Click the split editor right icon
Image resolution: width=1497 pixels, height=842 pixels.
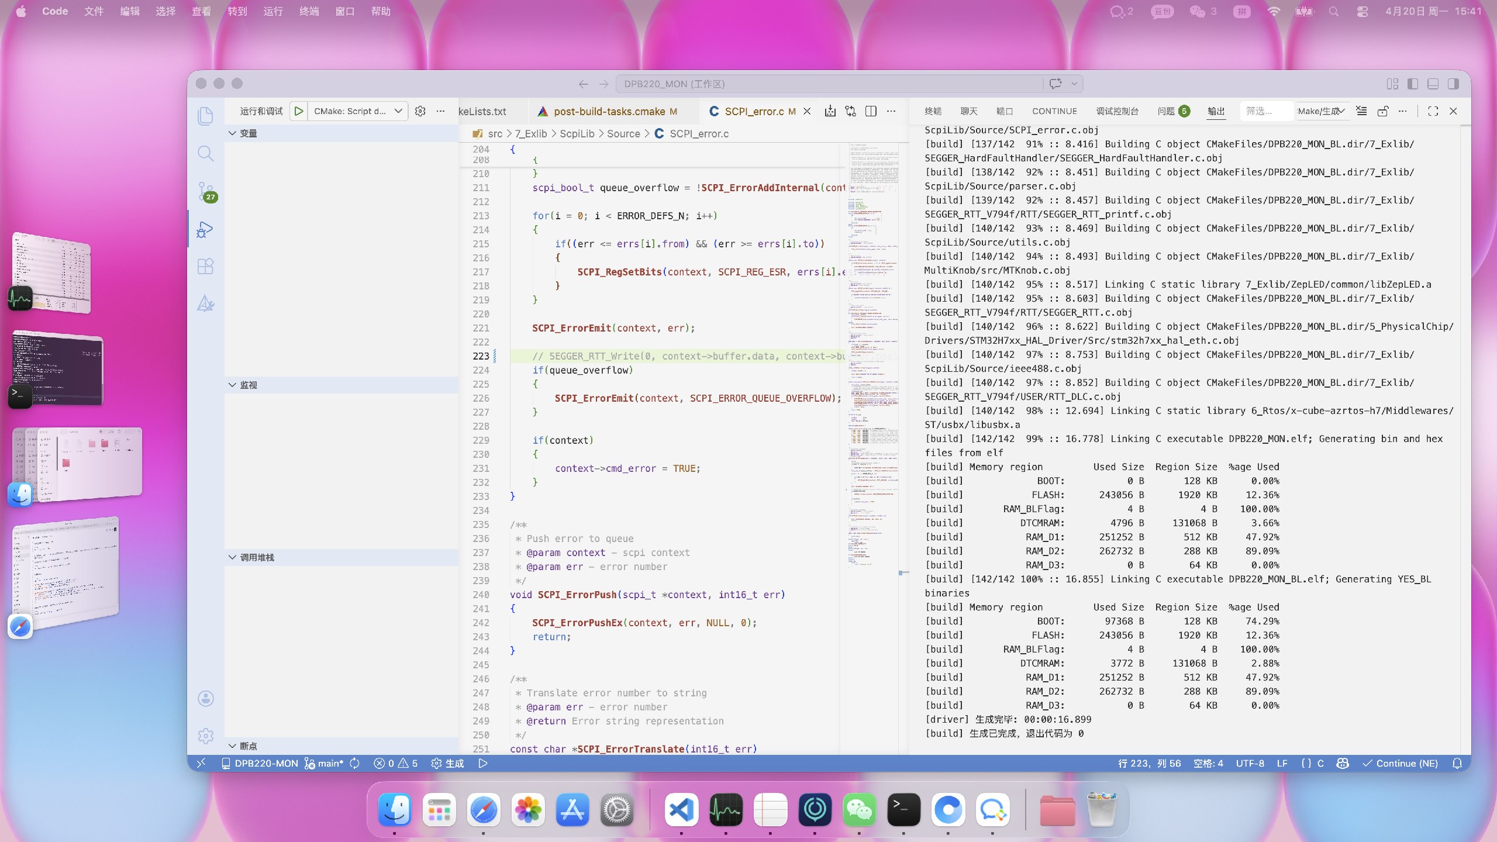871,111
